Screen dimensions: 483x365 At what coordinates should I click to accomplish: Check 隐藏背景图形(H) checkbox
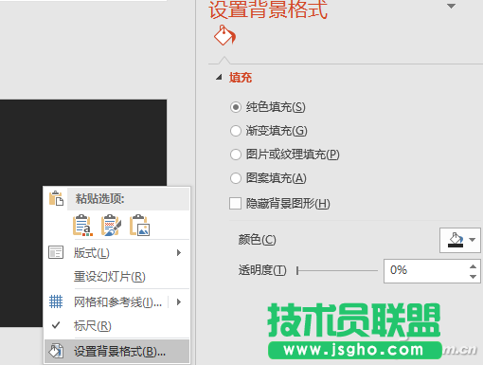click(x=235, y=203)
